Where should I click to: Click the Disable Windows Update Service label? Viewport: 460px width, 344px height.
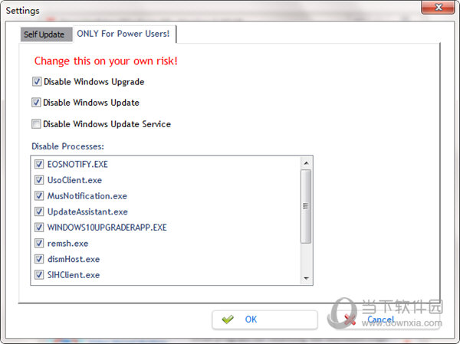pos(107,124)
